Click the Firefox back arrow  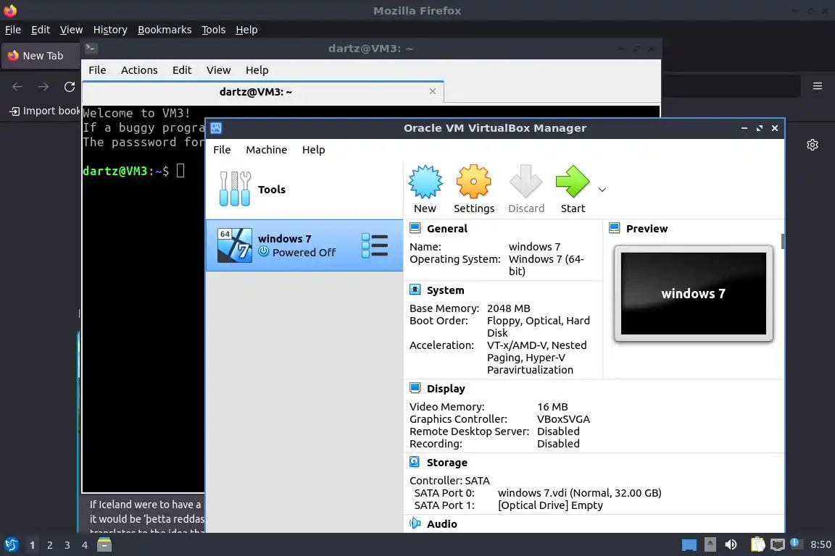pyautogui.click(x=17, y=87)
